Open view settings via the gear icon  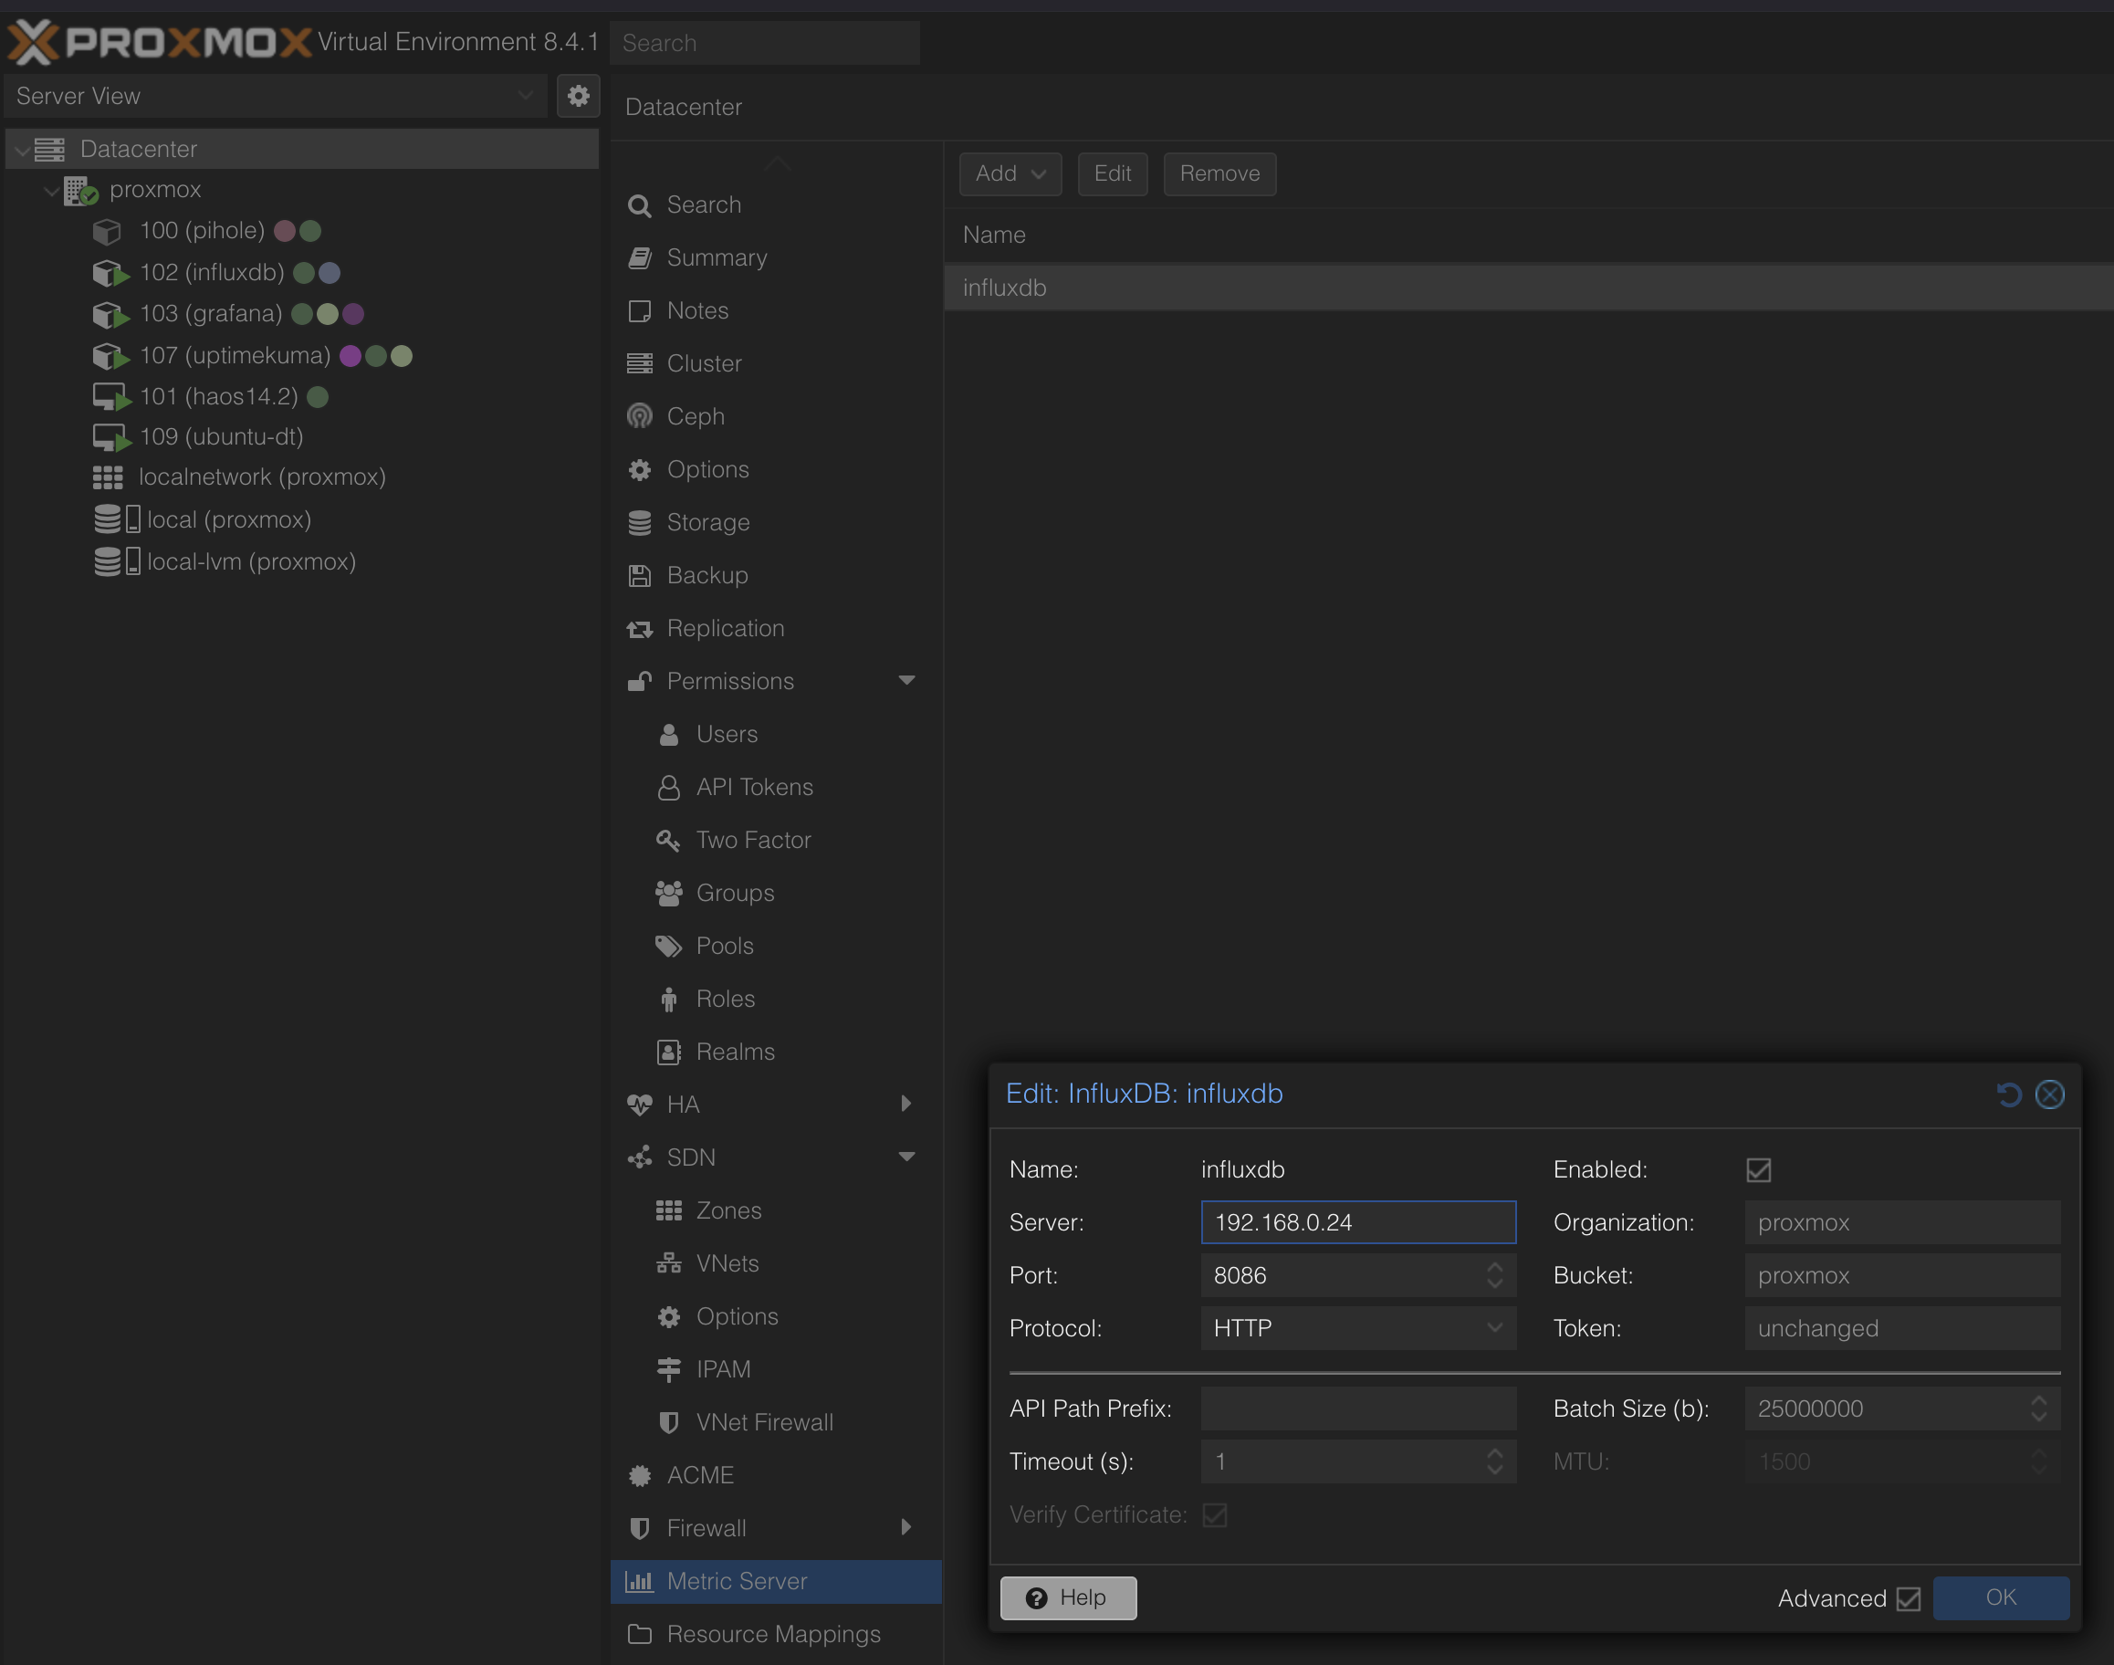pos(578,96)
